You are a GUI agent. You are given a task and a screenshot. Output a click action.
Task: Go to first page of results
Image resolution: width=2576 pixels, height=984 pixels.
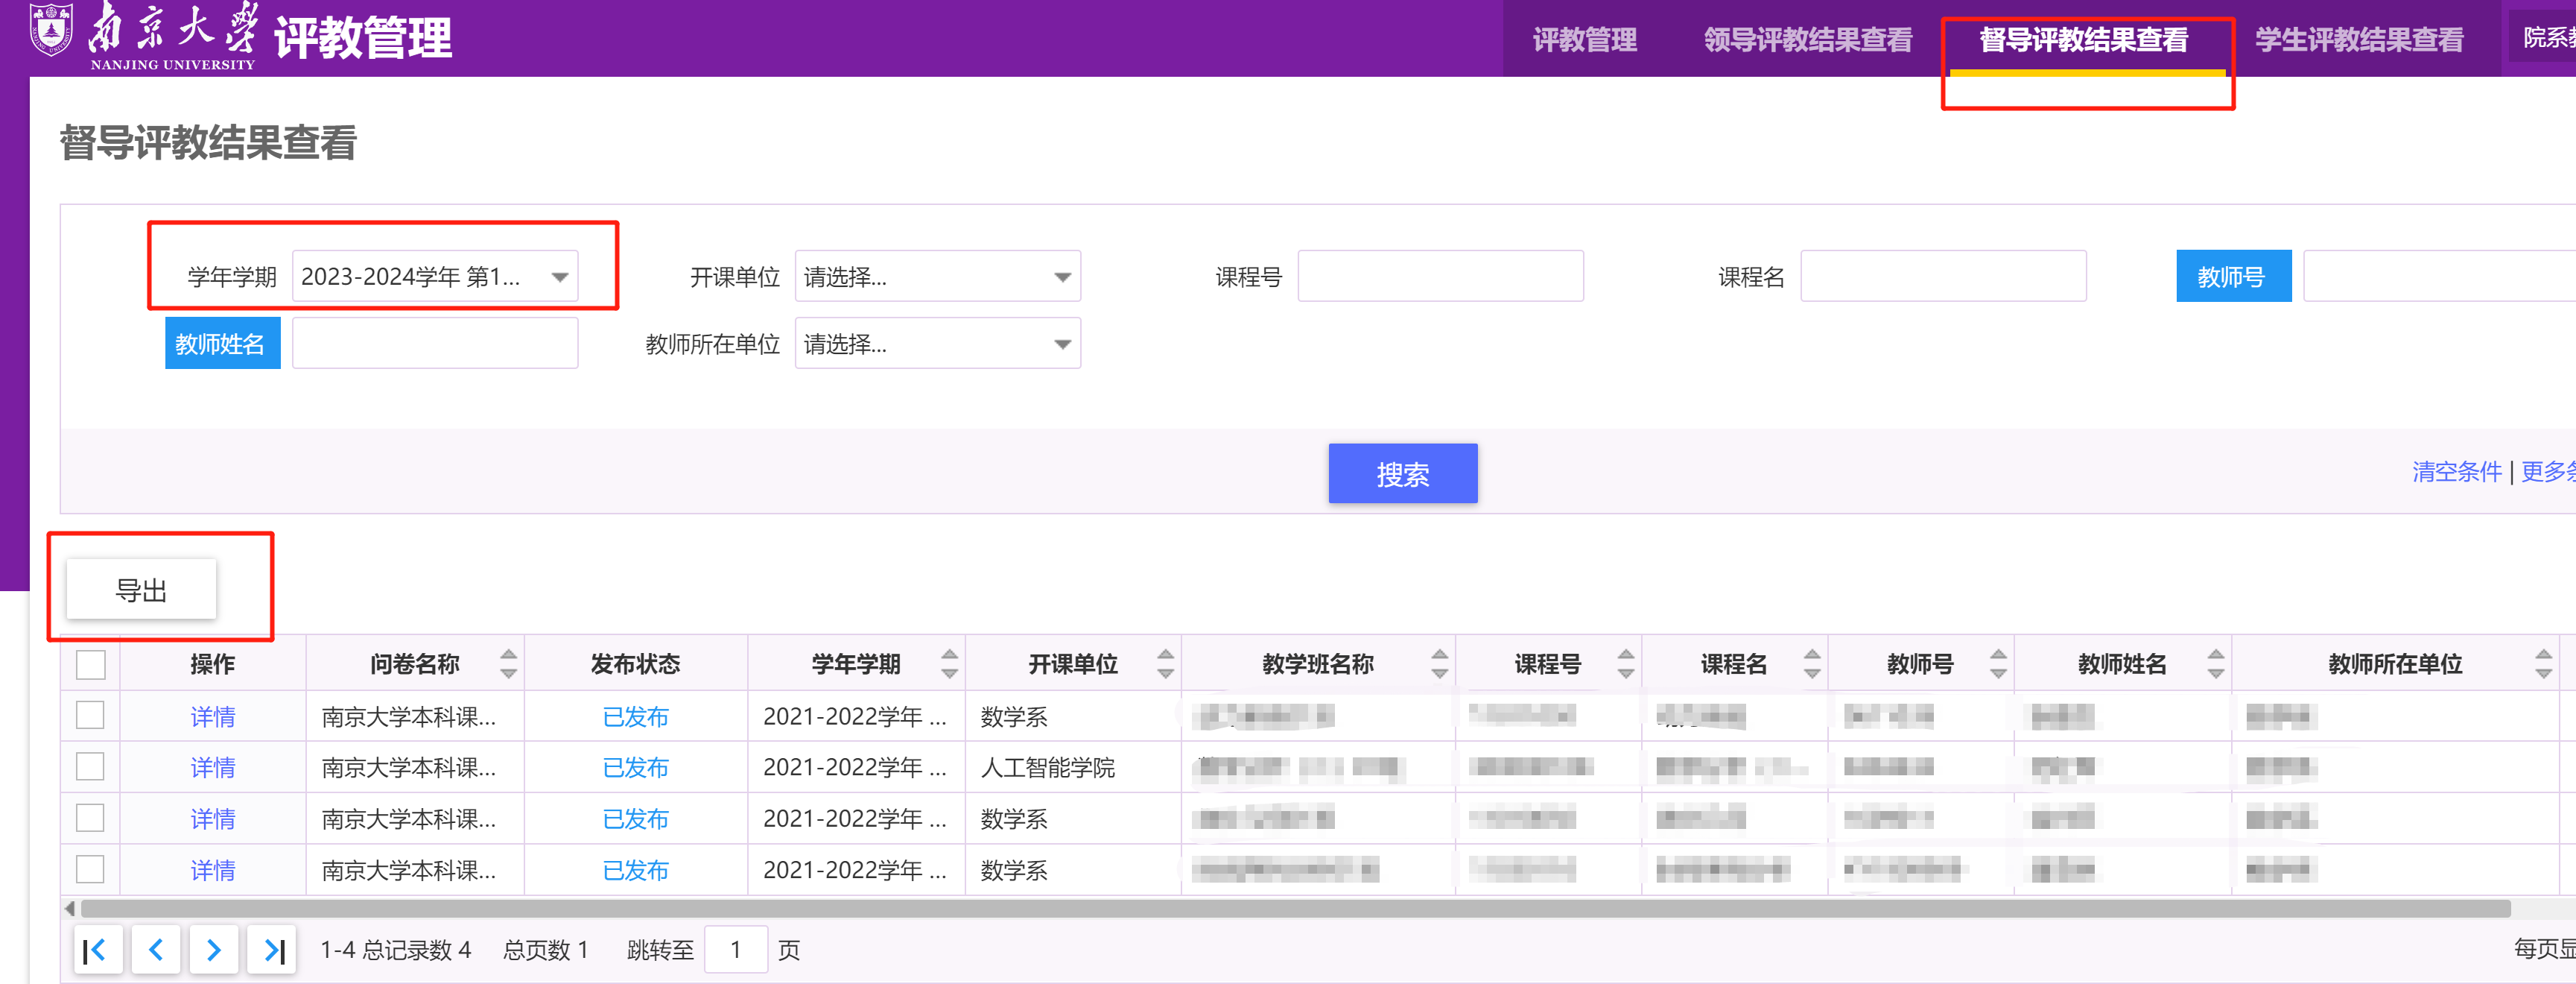pyautogui.click(x=97, y=950)
